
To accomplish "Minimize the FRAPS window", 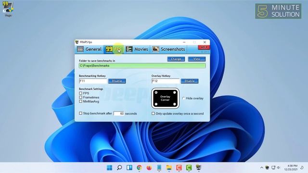I will [184, 42].
